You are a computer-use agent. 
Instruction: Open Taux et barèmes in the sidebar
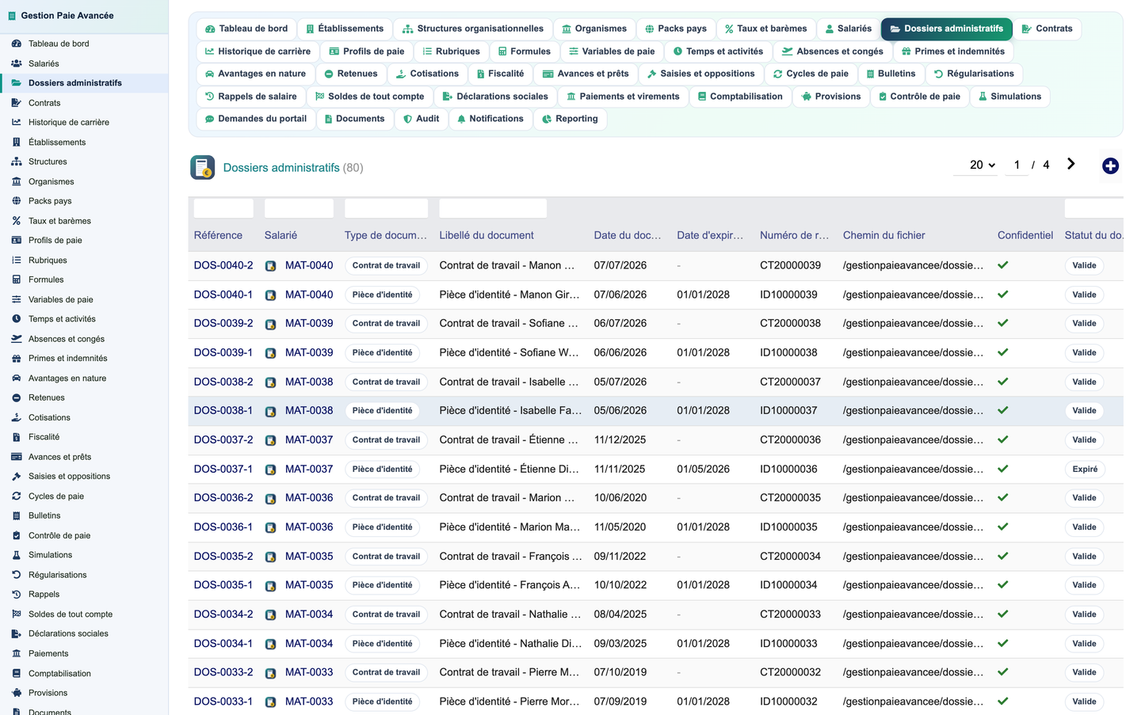coord(59,221)
